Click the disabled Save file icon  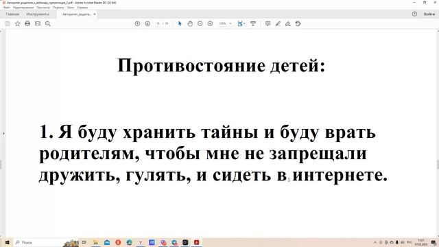click(x=8, y=24)
